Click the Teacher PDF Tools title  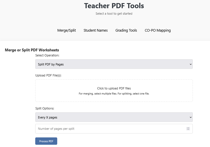(114, 6)
